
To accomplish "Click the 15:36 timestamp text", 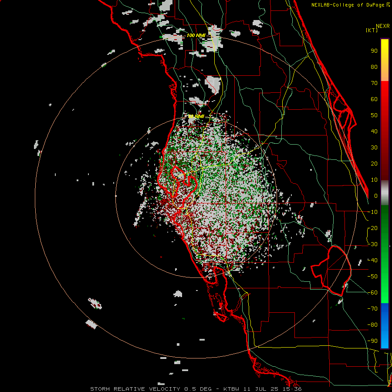I will (293, 389).
